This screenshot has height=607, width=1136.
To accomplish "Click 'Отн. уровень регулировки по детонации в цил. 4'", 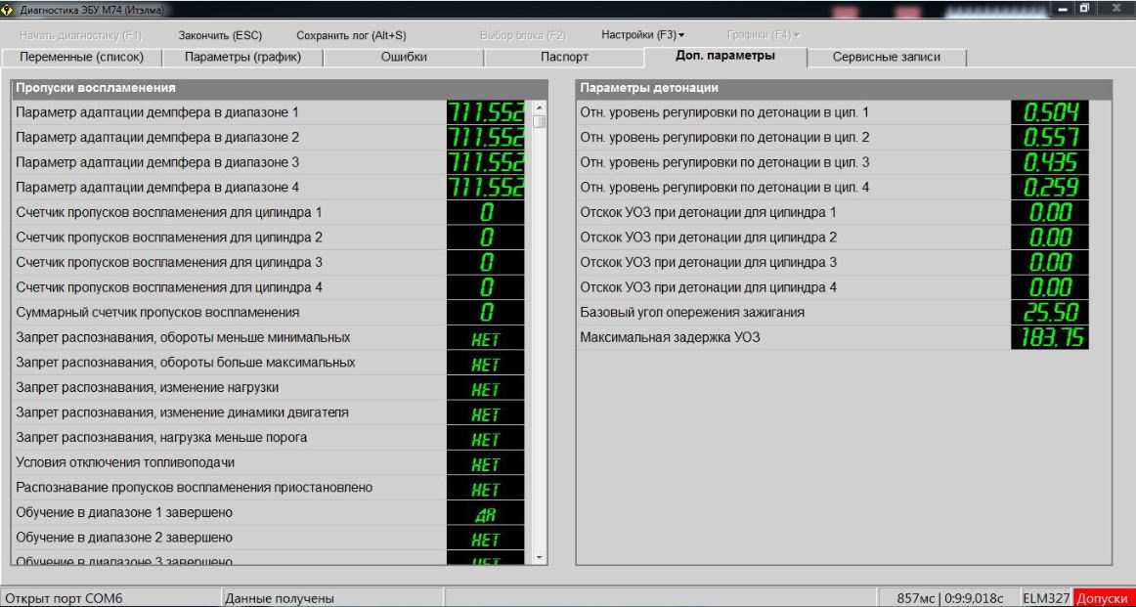I will coord(833,187).
